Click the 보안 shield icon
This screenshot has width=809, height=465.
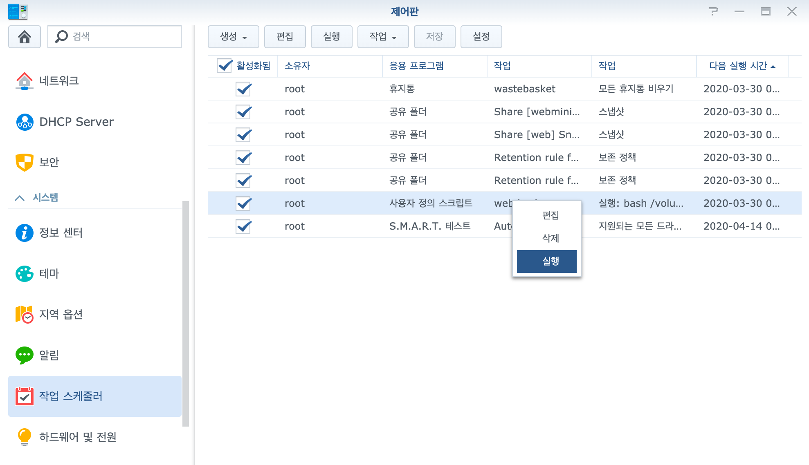click(25, 162)
